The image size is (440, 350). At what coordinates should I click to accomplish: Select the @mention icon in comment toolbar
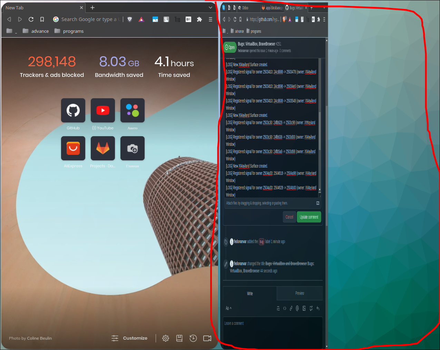(297, 308)
